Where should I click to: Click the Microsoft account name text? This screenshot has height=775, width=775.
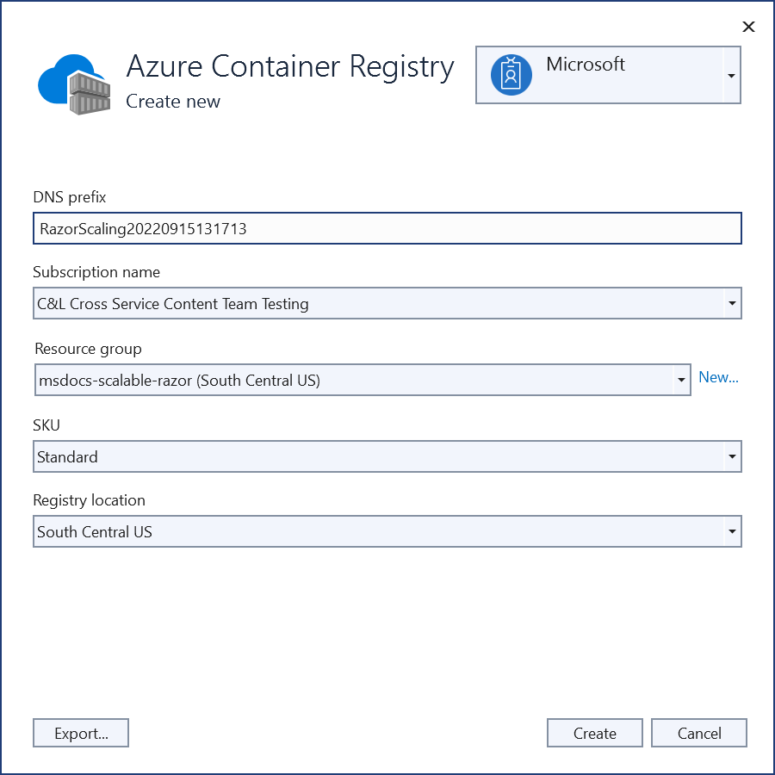[x=586, y=65]
